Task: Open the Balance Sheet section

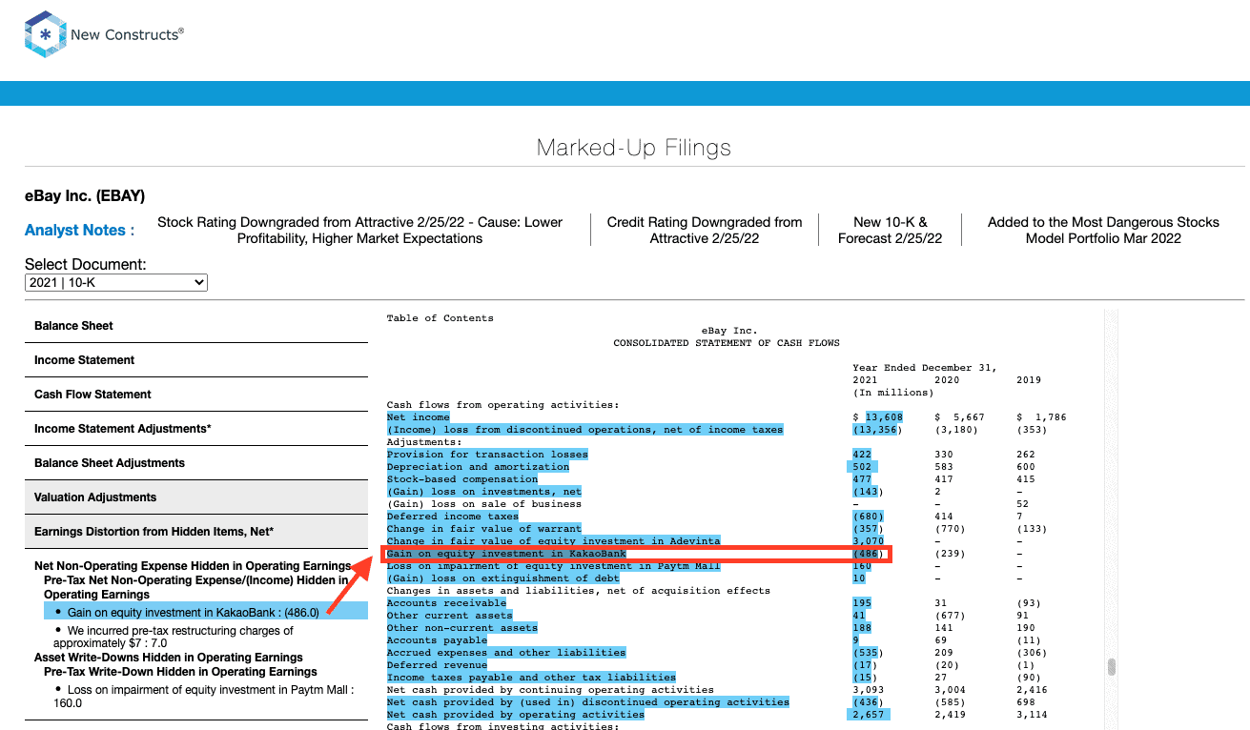Action: point(195,326)
